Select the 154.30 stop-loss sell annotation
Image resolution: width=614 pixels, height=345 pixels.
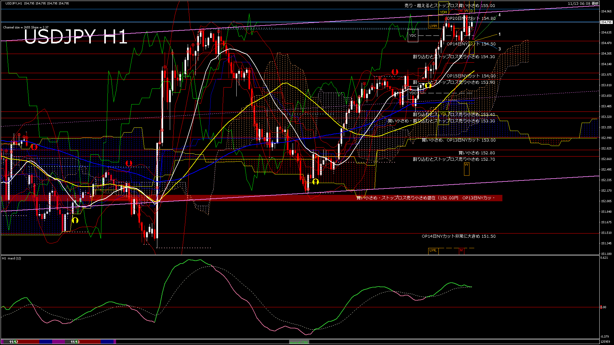tap(454, 57)
